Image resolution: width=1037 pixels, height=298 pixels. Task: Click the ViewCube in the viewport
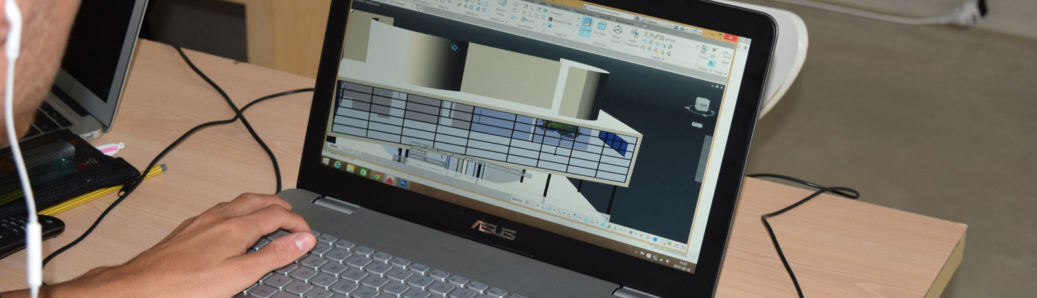(702, 104)
